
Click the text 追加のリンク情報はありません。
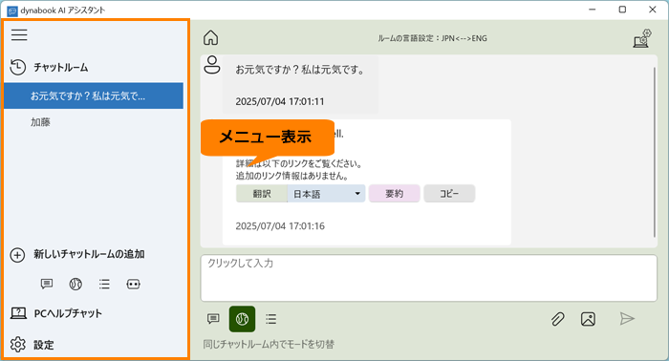coord(292,176)
